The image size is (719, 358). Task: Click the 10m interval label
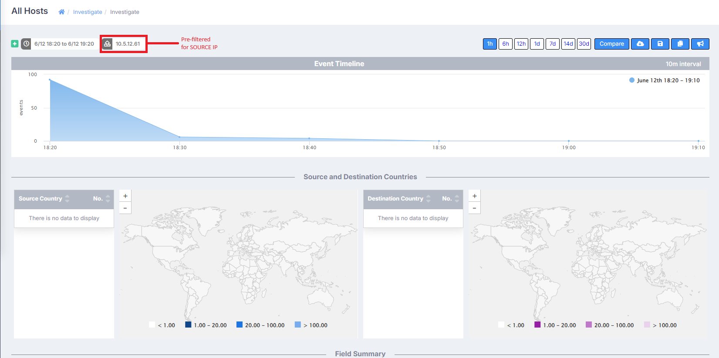(683, 64)
